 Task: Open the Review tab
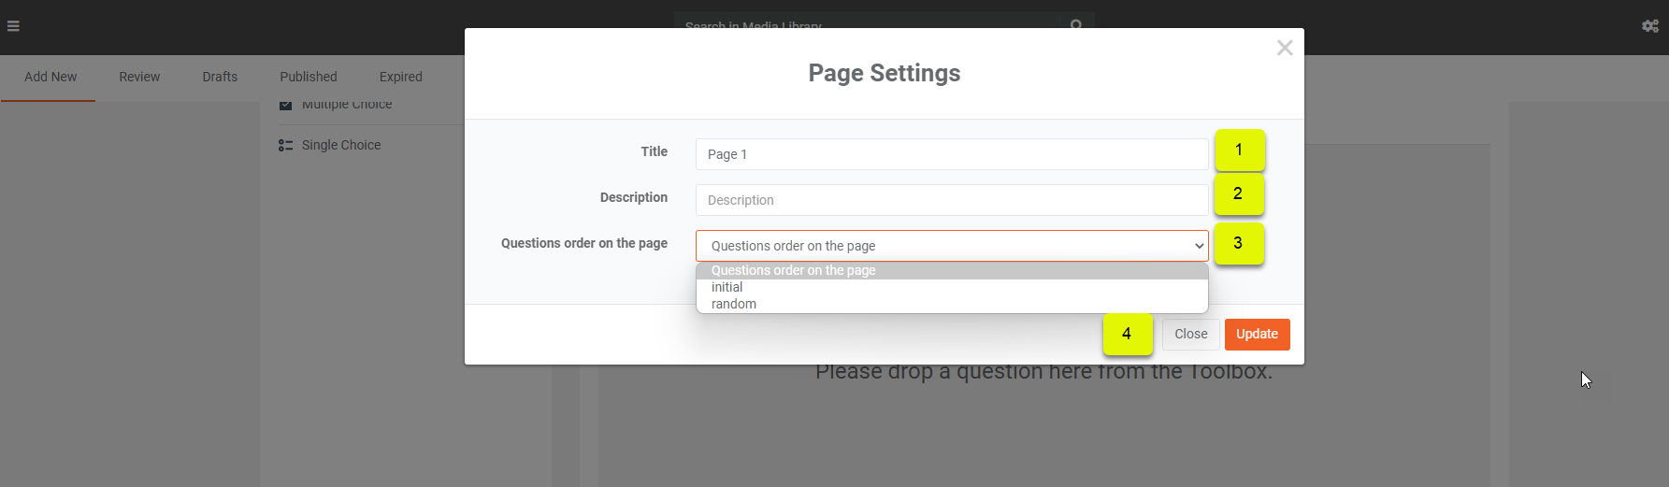tap(139, 77)
